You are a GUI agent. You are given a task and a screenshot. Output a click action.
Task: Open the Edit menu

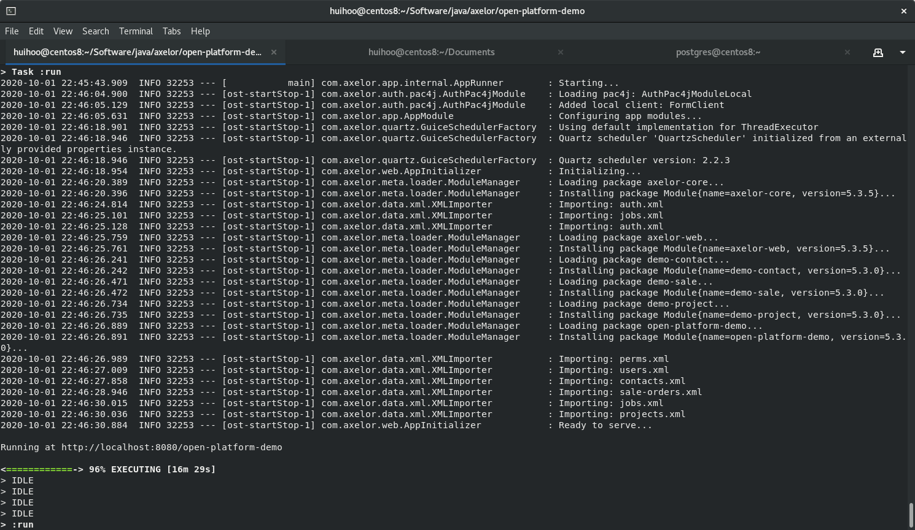click(x=36, y=31)
